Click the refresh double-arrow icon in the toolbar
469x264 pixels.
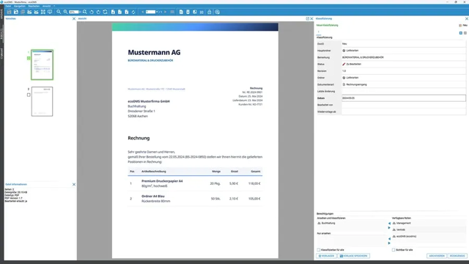(x=105, y=12)
